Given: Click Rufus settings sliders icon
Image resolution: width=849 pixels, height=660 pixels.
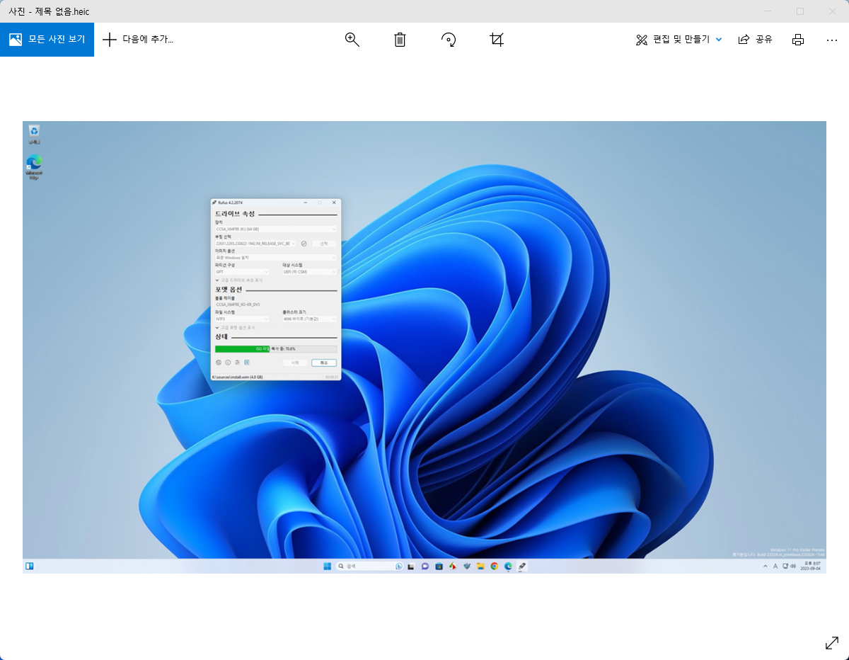Looking at the screenshot, I should (237, 362).
